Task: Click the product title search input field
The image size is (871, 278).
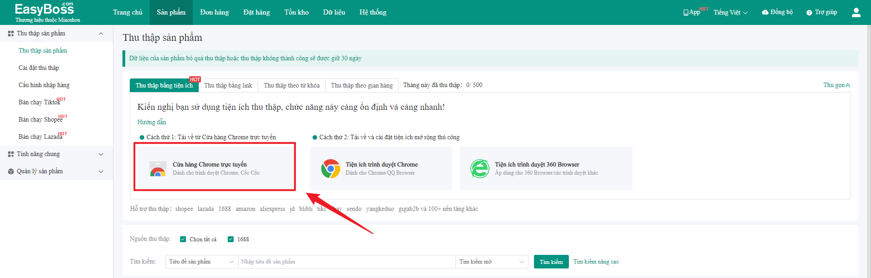Action: (347, 262)
